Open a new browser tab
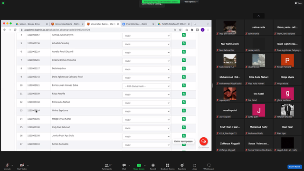The width and height of the screenshot is (304, 171). click(x=195, y=24)
